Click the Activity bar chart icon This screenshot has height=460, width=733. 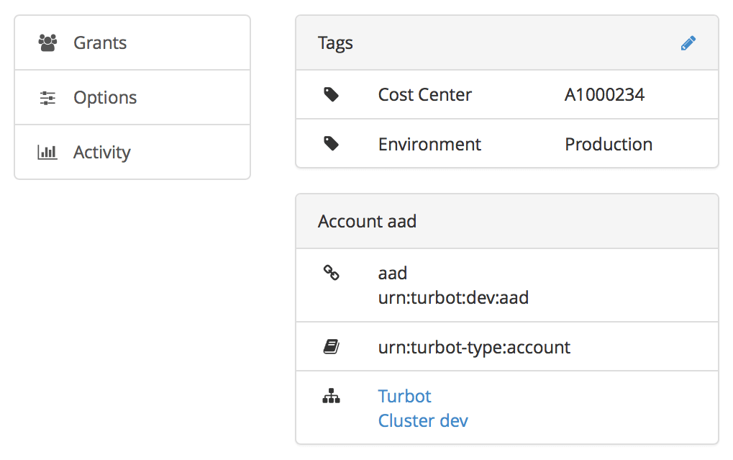click(47, 152)
